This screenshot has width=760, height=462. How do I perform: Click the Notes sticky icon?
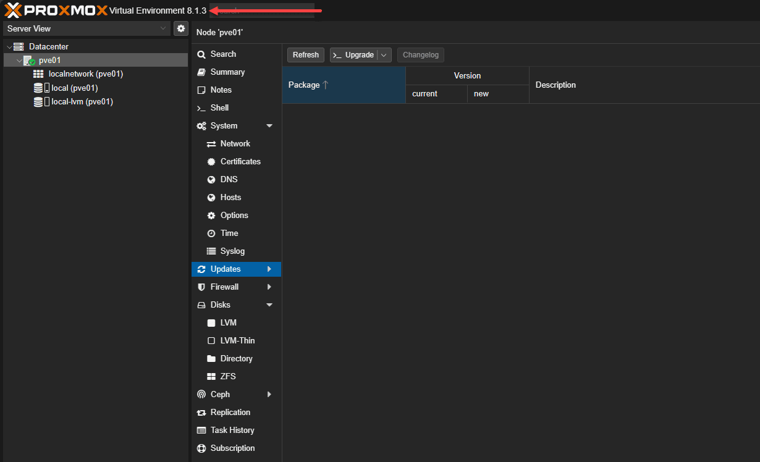click(x=201, y=90)
